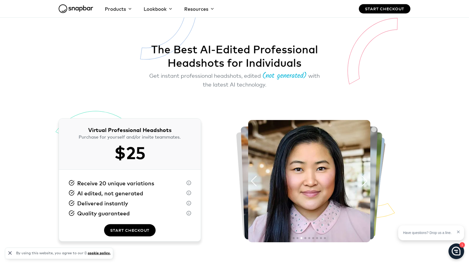Go to previous headshot with left arrow
The image size is (469, 264).
point(254,181)
